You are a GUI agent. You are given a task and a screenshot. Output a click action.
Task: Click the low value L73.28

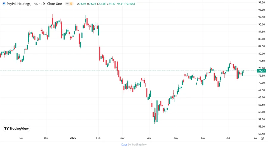point(101,4)
